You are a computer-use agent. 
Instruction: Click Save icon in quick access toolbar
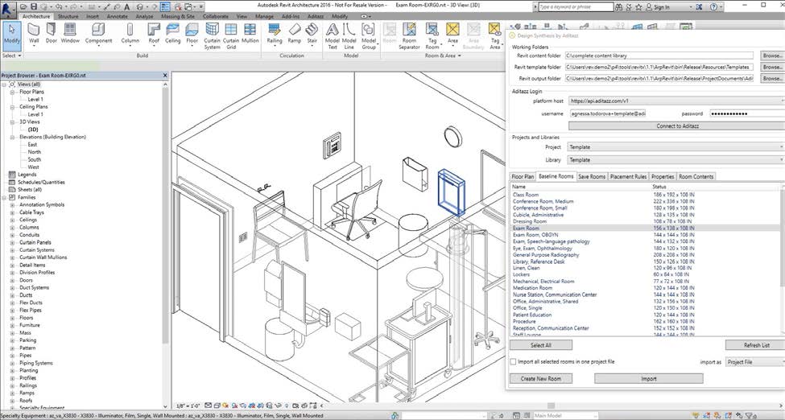[x=34, y=7]
